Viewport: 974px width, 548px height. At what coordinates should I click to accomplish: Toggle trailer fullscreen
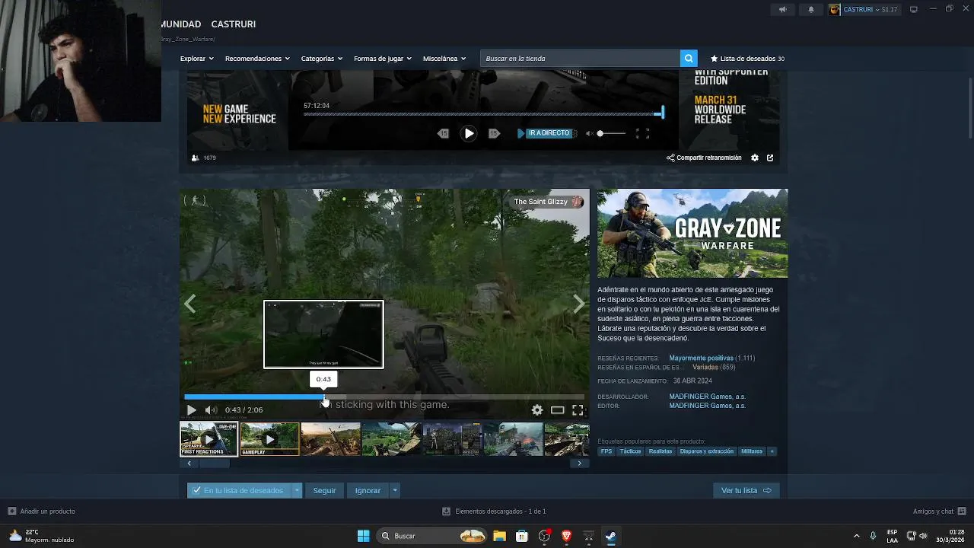[578, 409]
